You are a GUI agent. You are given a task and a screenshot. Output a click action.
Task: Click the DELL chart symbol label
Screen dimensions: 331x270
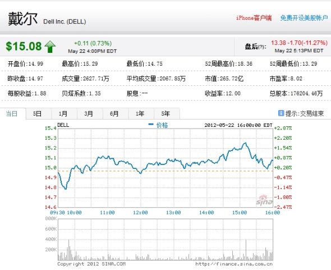[63, 125]
